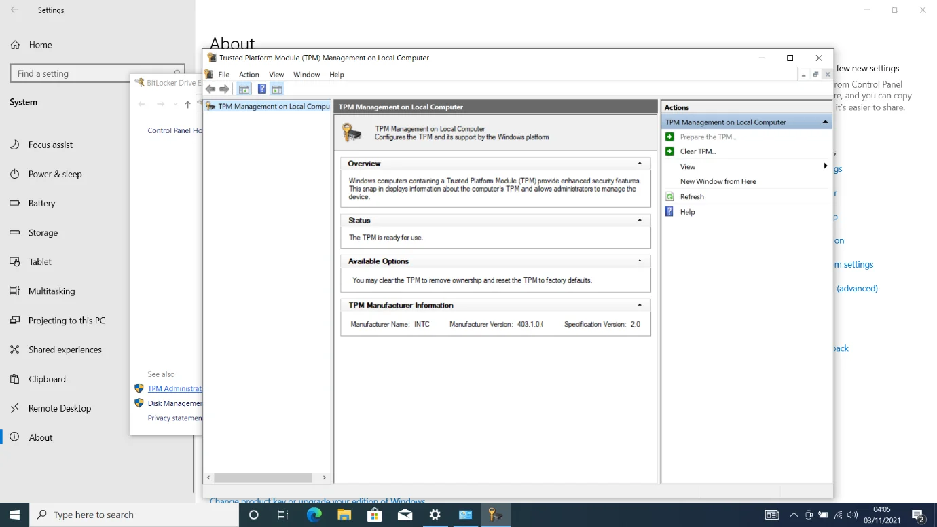Image resolution: width=937 pixels, height=527 pixels.
Task: Open the Windows Start menu
Action: (x=15, y=515)
